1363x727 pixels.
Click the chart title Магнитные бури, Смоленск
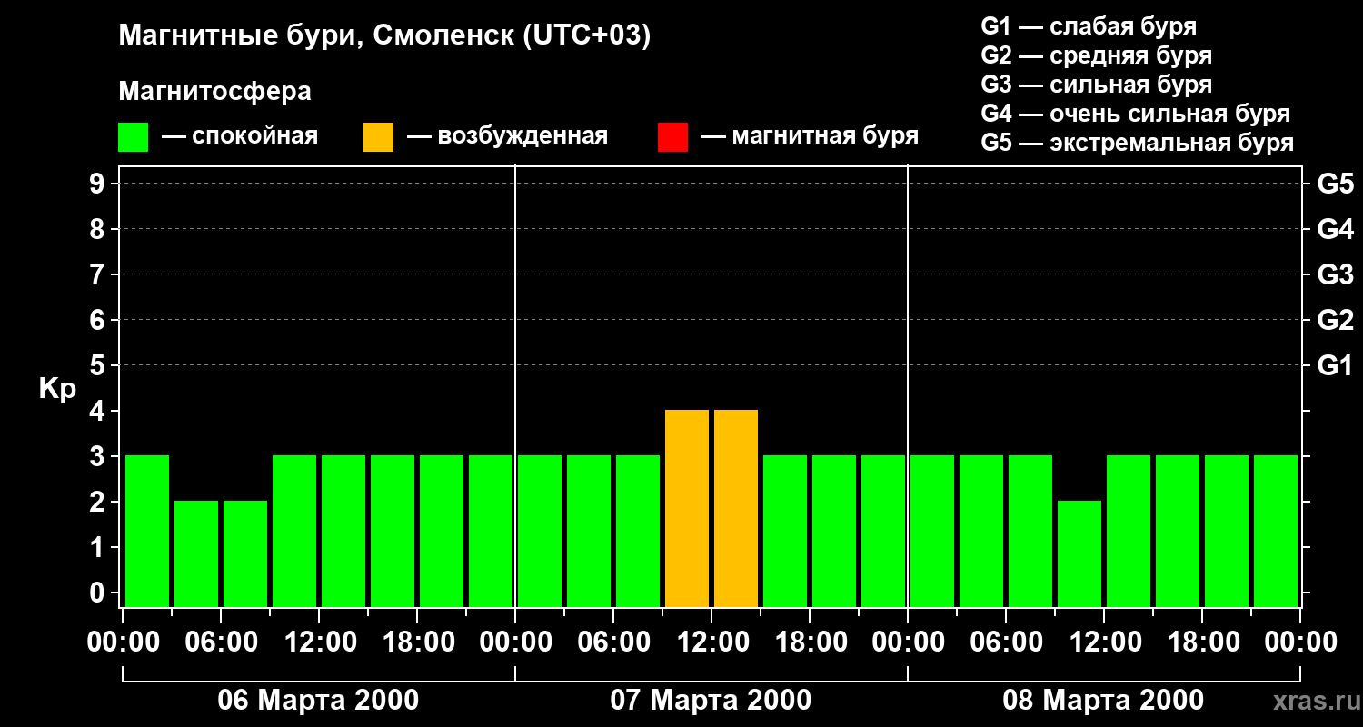pos(384,36)
